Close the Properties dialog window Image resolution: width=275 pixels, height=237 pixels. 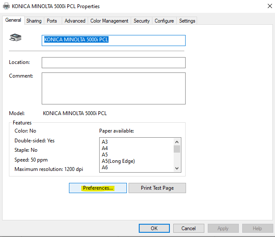point(270,6)
